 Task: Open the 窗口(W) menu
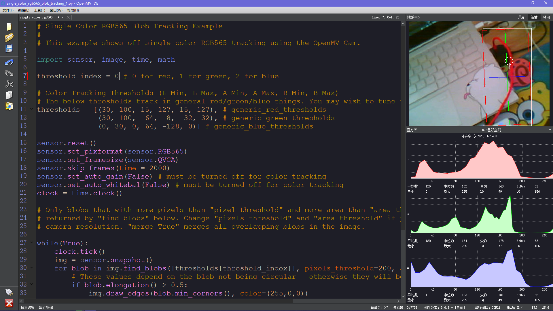tap(56, 10)
